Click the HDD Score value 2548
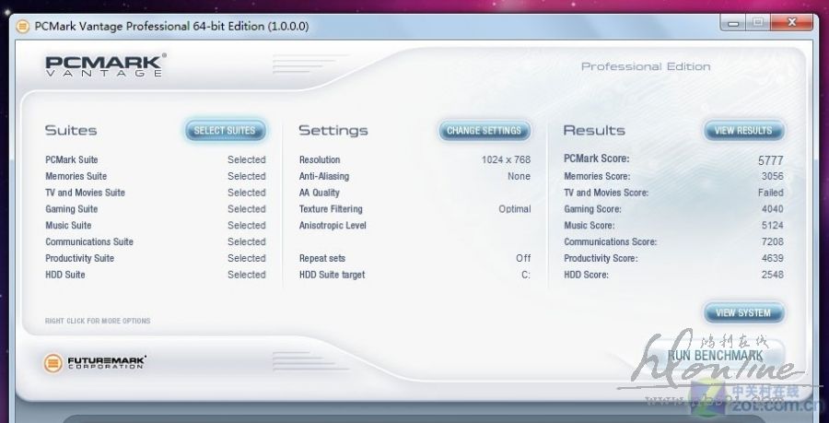 pos(773,275)
